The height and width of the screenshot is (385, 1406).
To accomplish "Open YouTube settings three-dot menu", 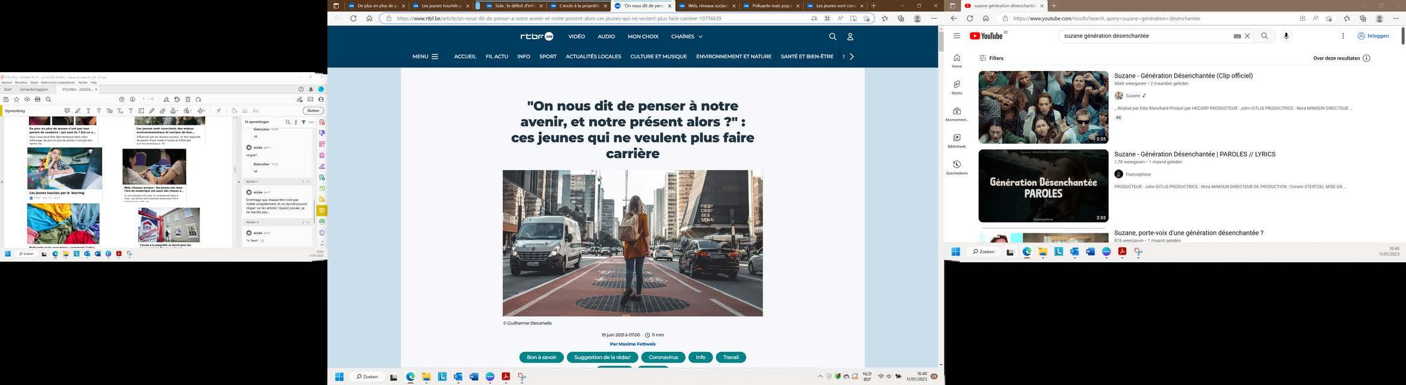I will point(1343,36).
